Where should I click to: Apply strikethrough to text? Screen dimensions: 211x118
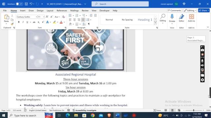pyautogui.click(x=34, y=22)
